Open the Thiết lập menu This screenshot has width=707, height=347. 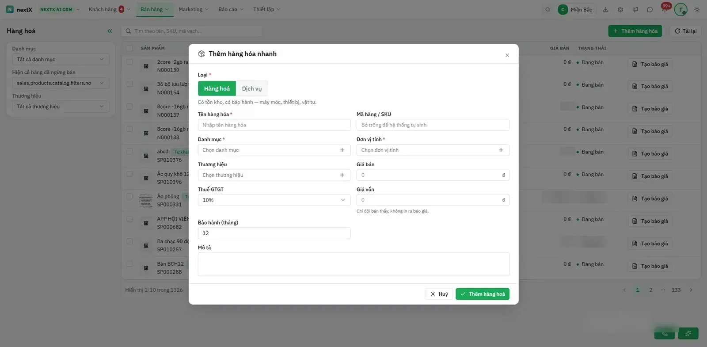click(x=266, y=9)
